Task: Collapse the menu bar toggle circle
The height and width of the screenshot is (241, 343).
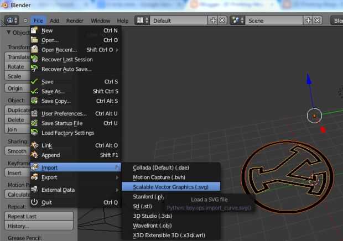Action: (25, 20)
